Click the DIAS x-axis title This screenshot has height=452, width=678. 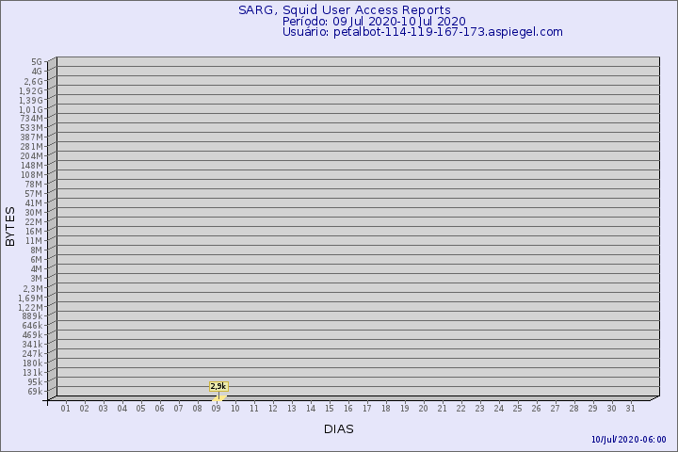click(339, 429)
